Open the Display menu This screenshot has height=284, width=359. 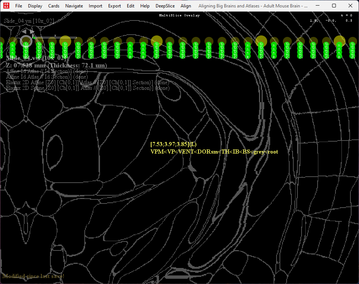pos(35,6)
